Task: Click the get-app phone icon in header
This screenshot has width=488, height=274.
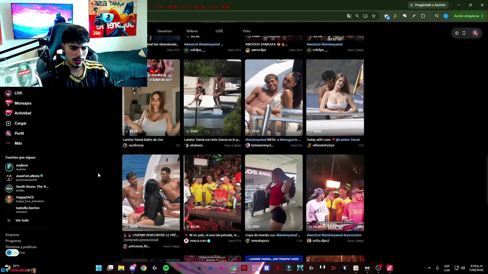Action: tap(464, 33)
